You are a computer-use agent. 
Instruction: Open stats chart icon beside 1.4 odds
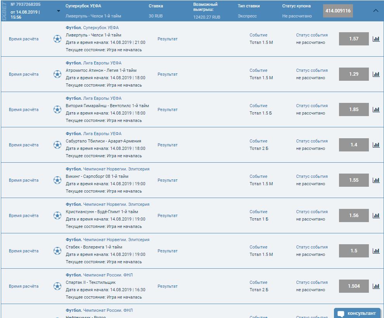point(376,145)
